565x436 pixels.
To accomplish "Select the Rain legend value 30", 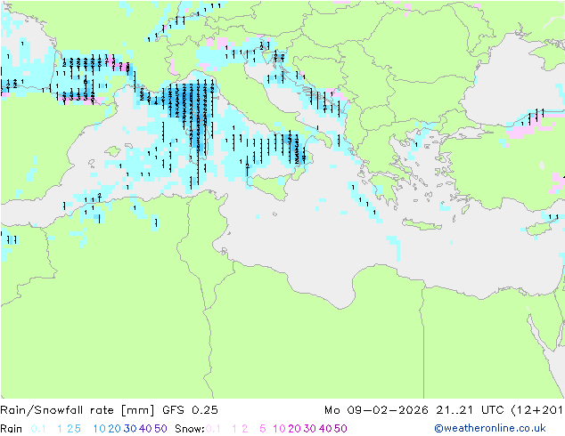I will pos(130,429).
